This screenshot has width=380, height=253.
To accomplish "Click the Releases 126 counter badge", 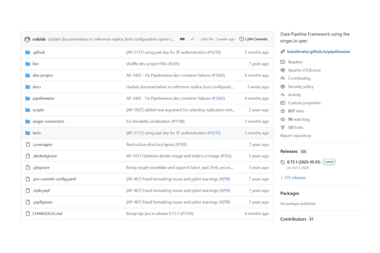I will [303, 151].
